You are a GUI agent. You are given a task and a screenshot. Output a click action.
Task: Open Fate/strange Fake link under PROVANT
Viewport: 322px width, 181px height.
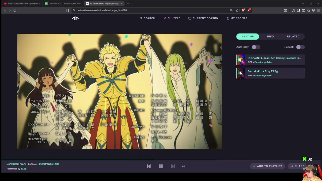coord(263,62)
